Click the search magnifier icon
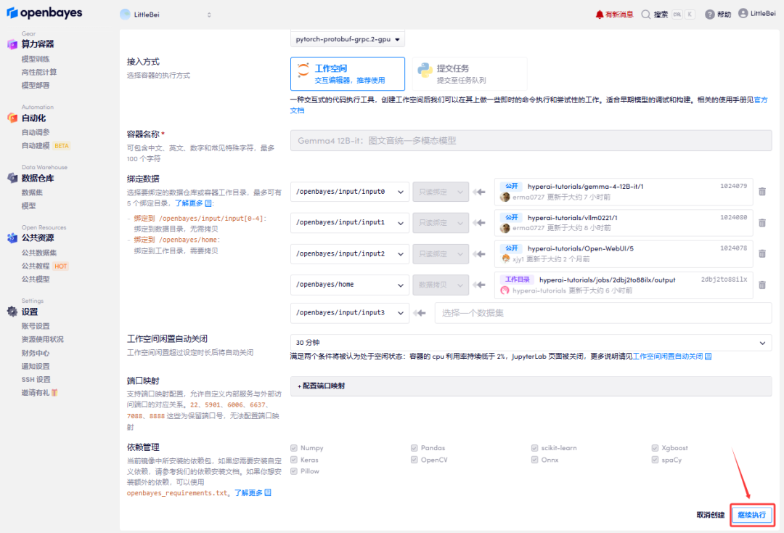This screenshot has height=533, width=784. point(646,15)
